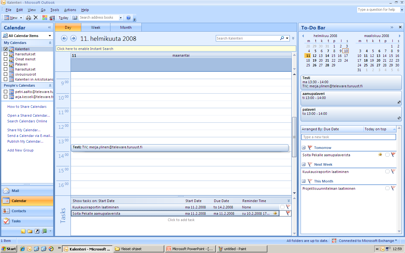Check arja.kesseli shared calendar checkbox
This screenshot has height=253, width=405.
[5, 97]
